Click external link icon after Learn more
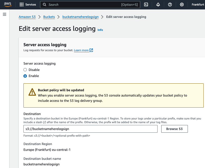The height and width of the screenshot is (168, 205). [91, 50]
